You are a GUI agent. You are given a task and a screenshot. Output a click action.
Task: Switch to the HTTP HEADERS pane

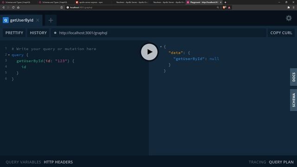(x=58, y=162)
